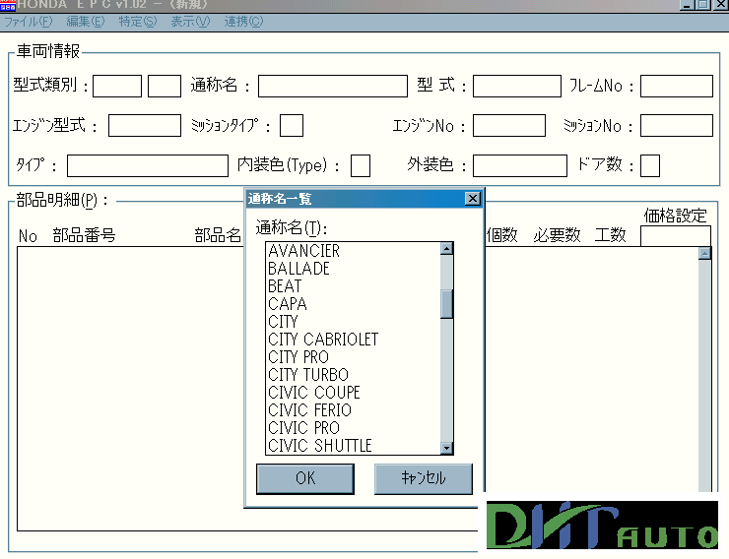Select CAPA in the list
Viewport: 729px width, 559px height.
click(354, 304)
